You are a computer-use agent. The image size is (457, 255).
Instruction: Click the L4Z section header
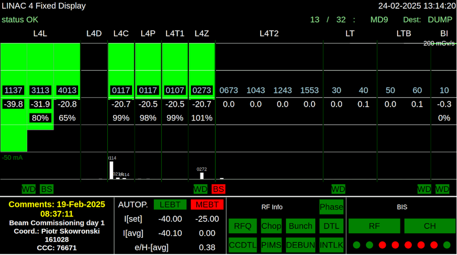coord(202,34)
